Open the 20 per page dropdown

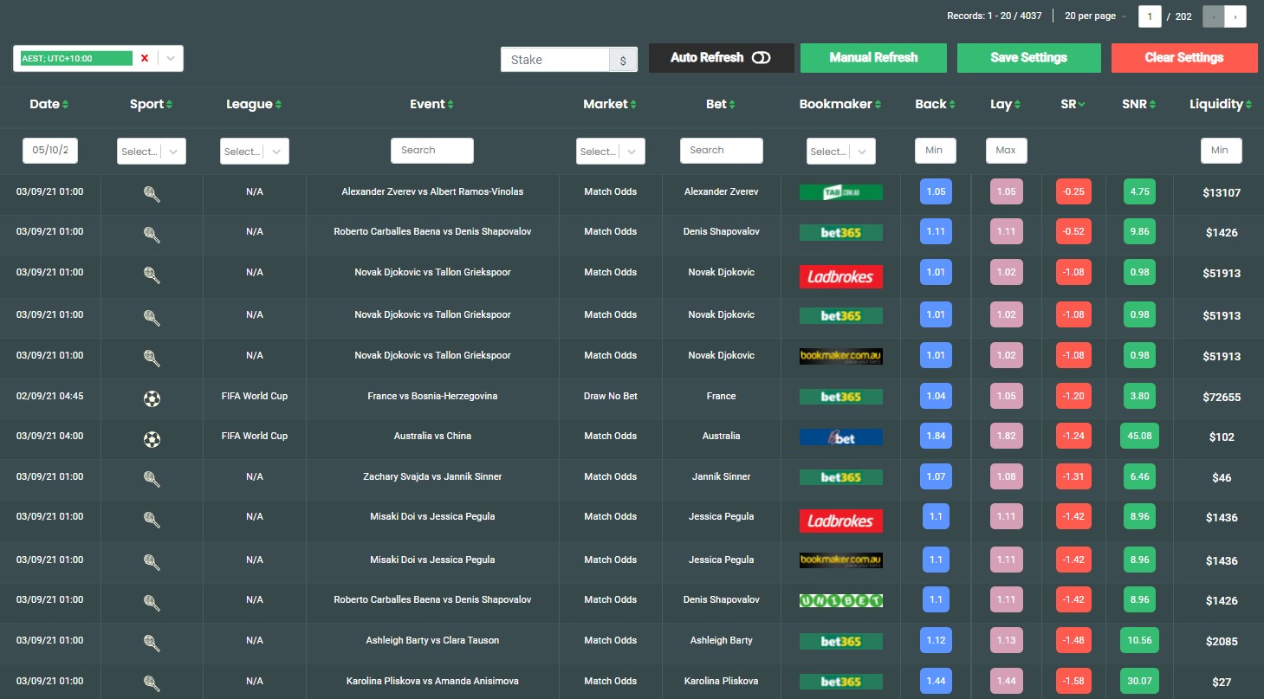coord(1096,16)
